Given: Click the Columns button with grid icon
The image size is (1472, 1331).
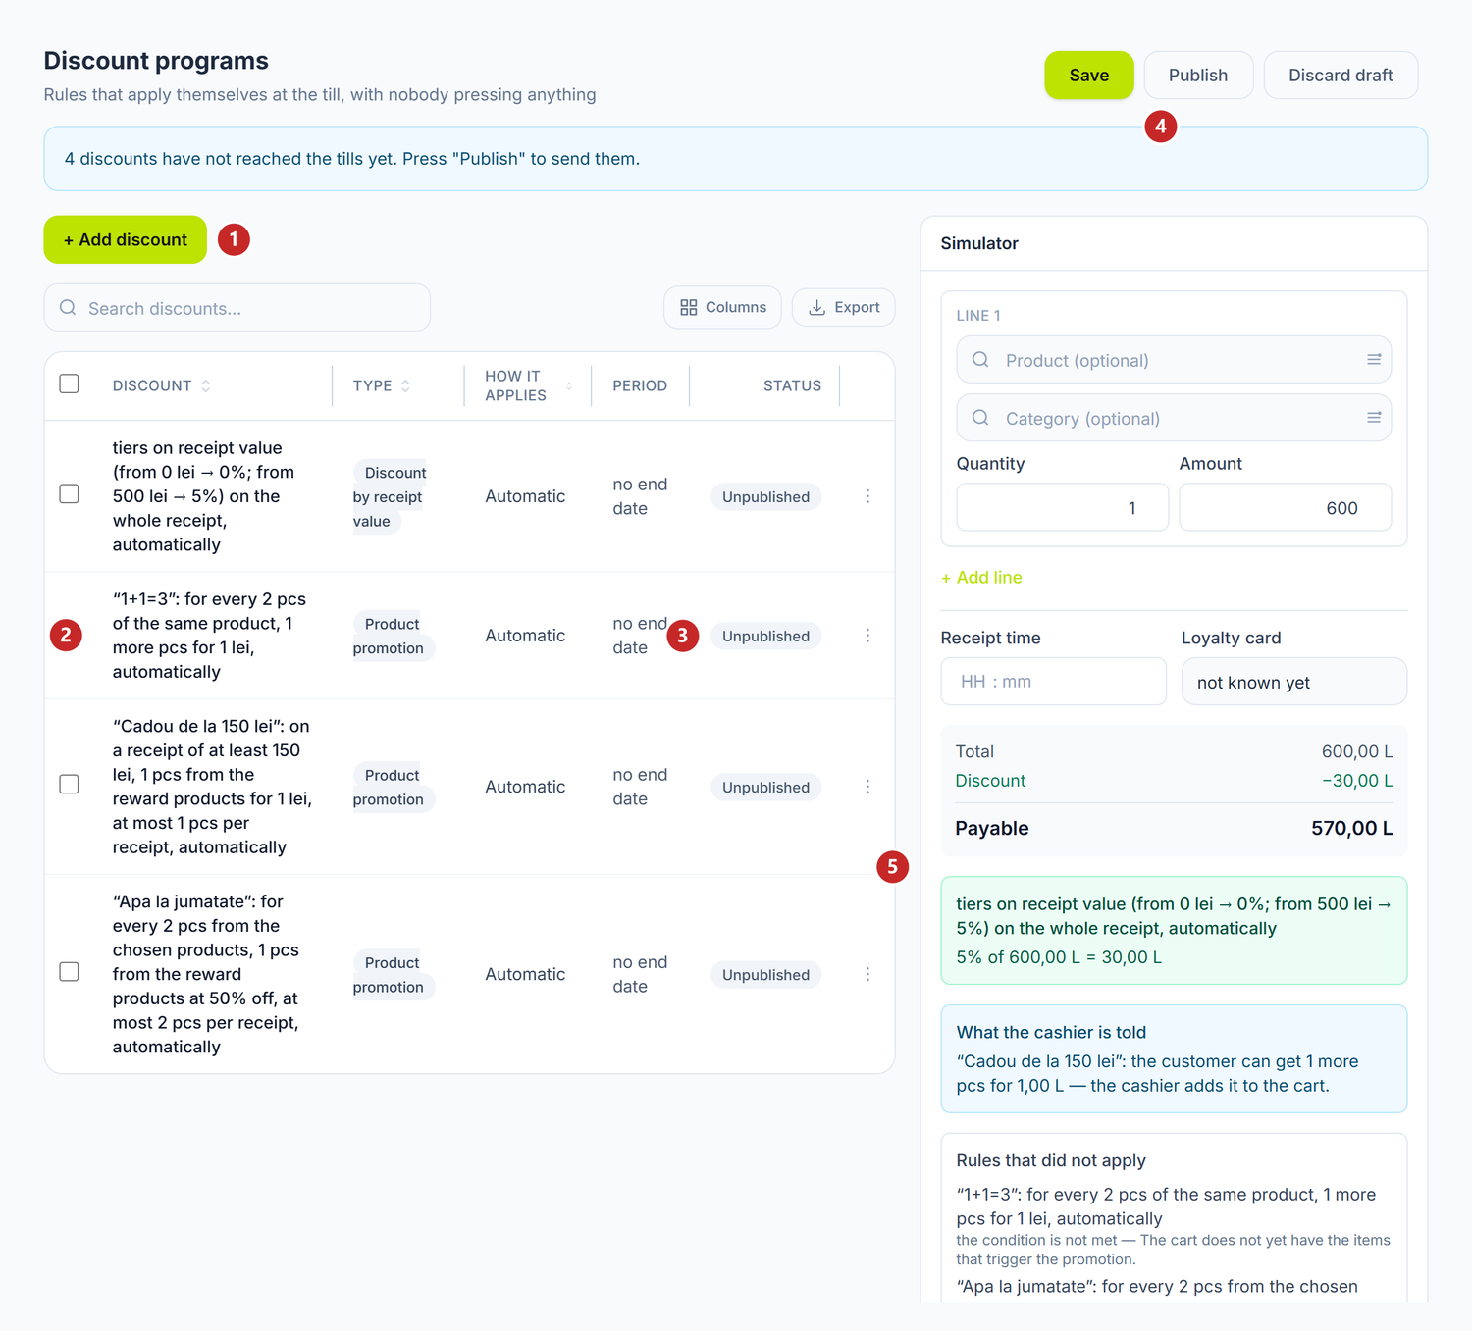Looking at the screenshot, I should pos(722,307).
